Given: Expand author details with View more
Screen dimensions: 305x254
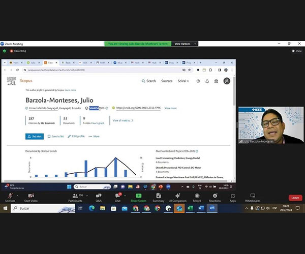Looking at the screenshot, I should [x=171, y=108].
